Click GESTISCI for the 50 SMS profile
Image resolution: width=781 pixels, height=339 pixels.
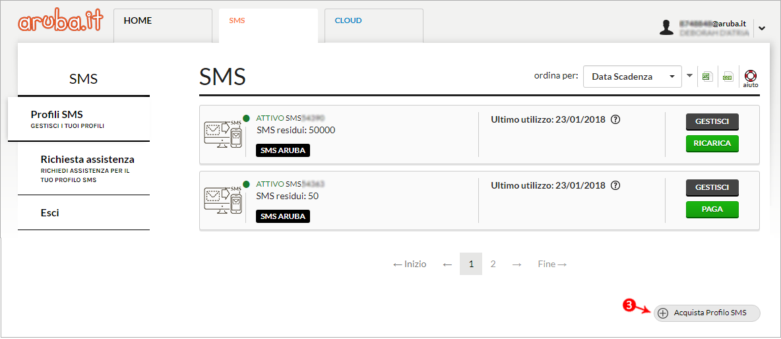pyautogui.click(x=712, y=188)
